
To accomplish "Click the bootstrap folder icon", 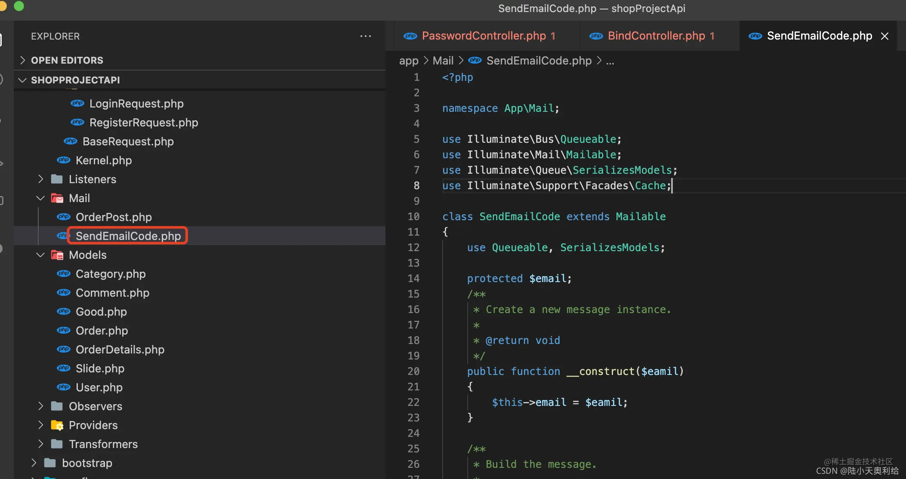I will pyautogui.click(x=50, y=463).
